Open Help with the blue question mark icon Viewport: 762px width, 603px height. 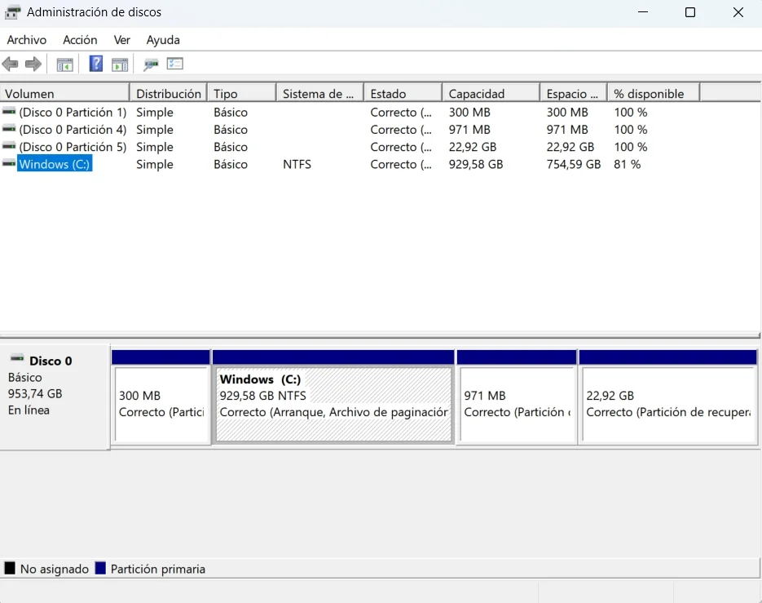tap(95, 64)
